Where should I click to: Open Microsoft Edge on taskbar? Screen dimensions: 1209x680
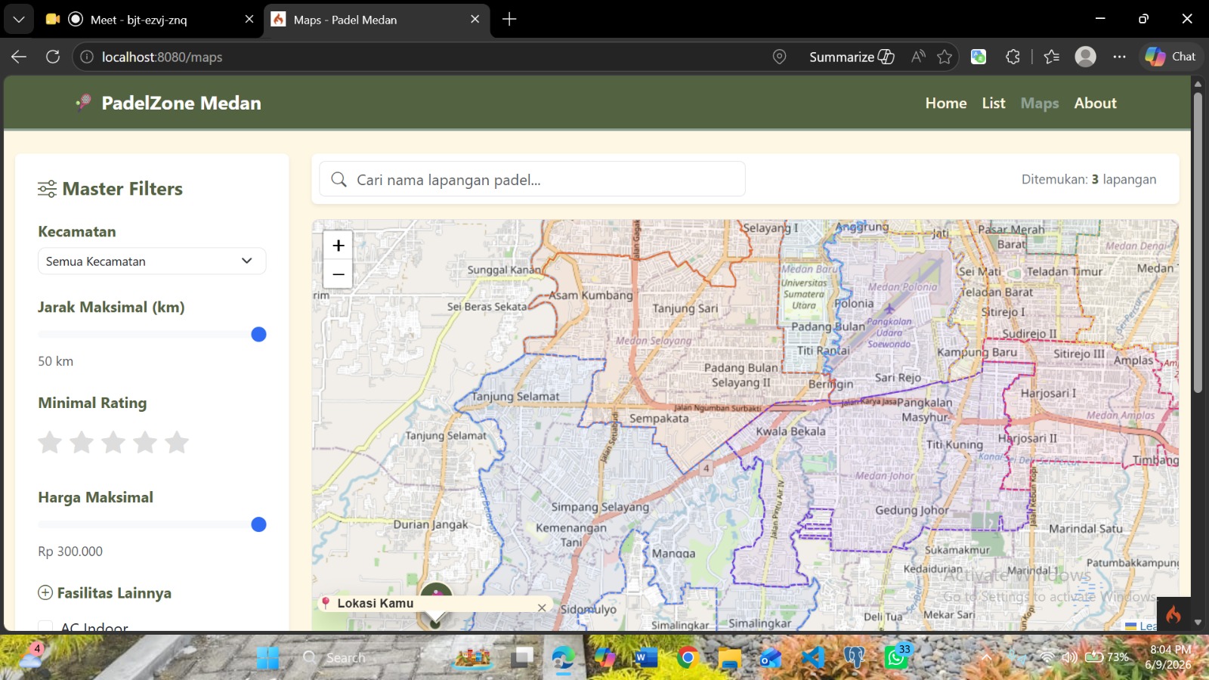tap(563, 658)
